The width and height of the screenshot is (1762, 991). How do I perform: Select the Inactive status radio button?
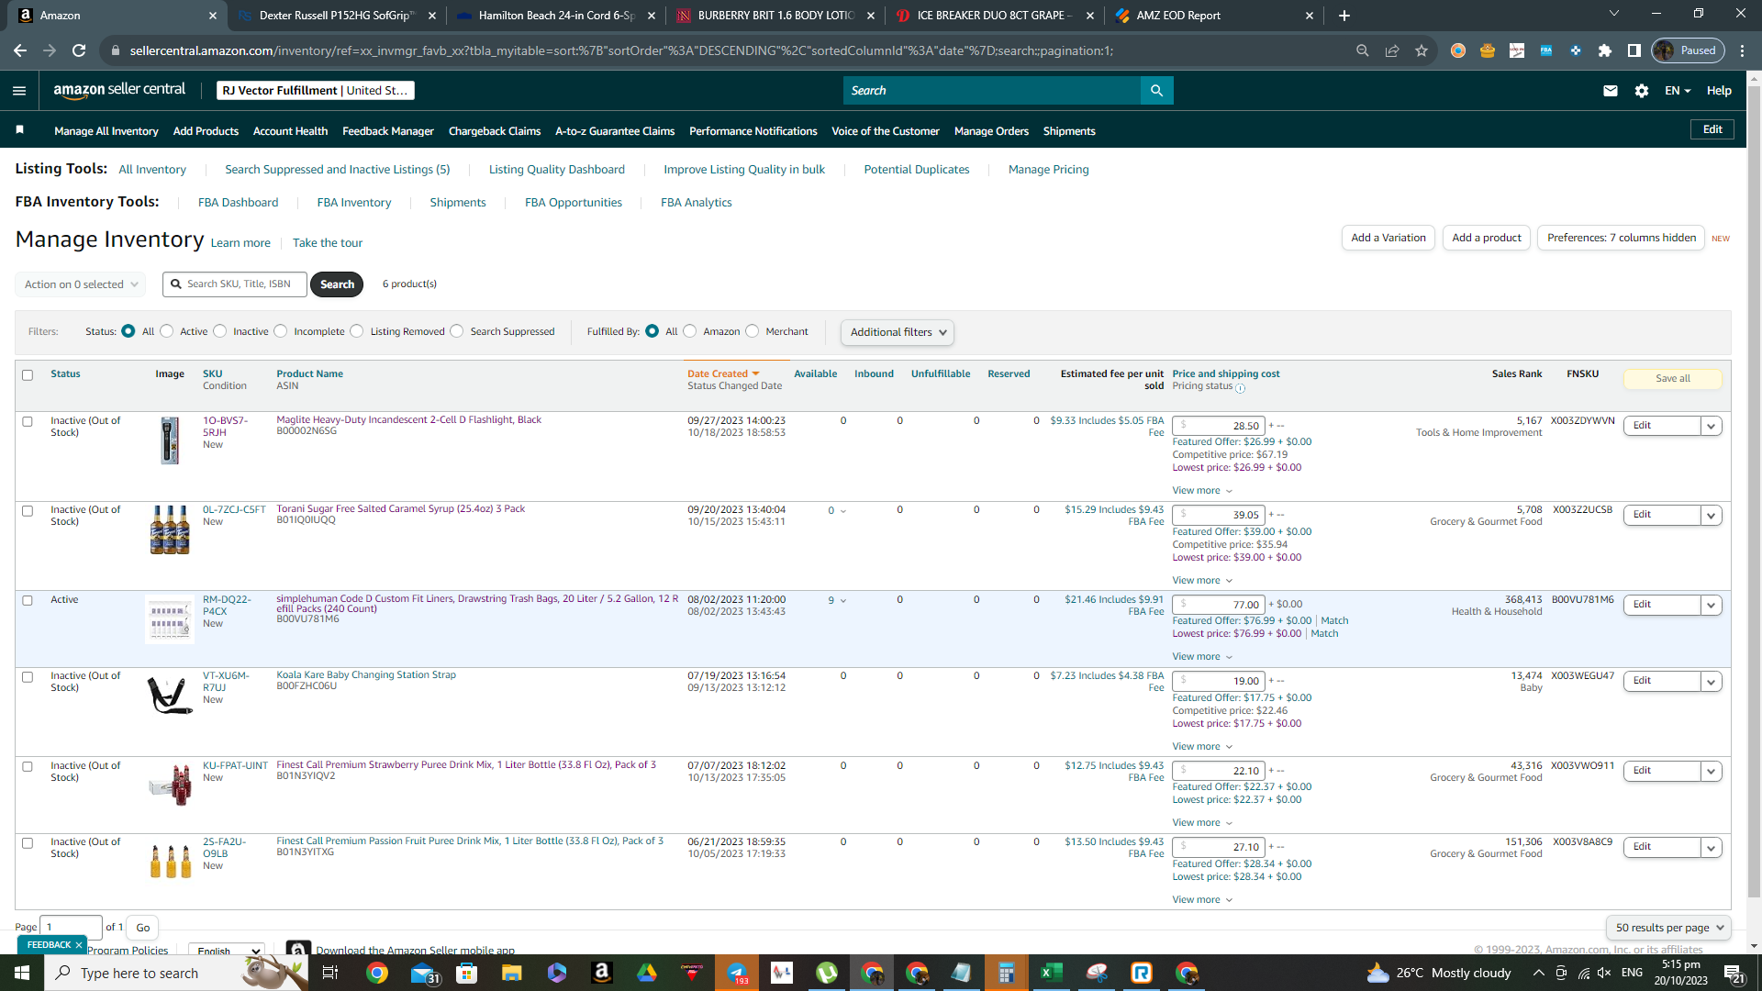pyautogui.click(x=220, y=331)
